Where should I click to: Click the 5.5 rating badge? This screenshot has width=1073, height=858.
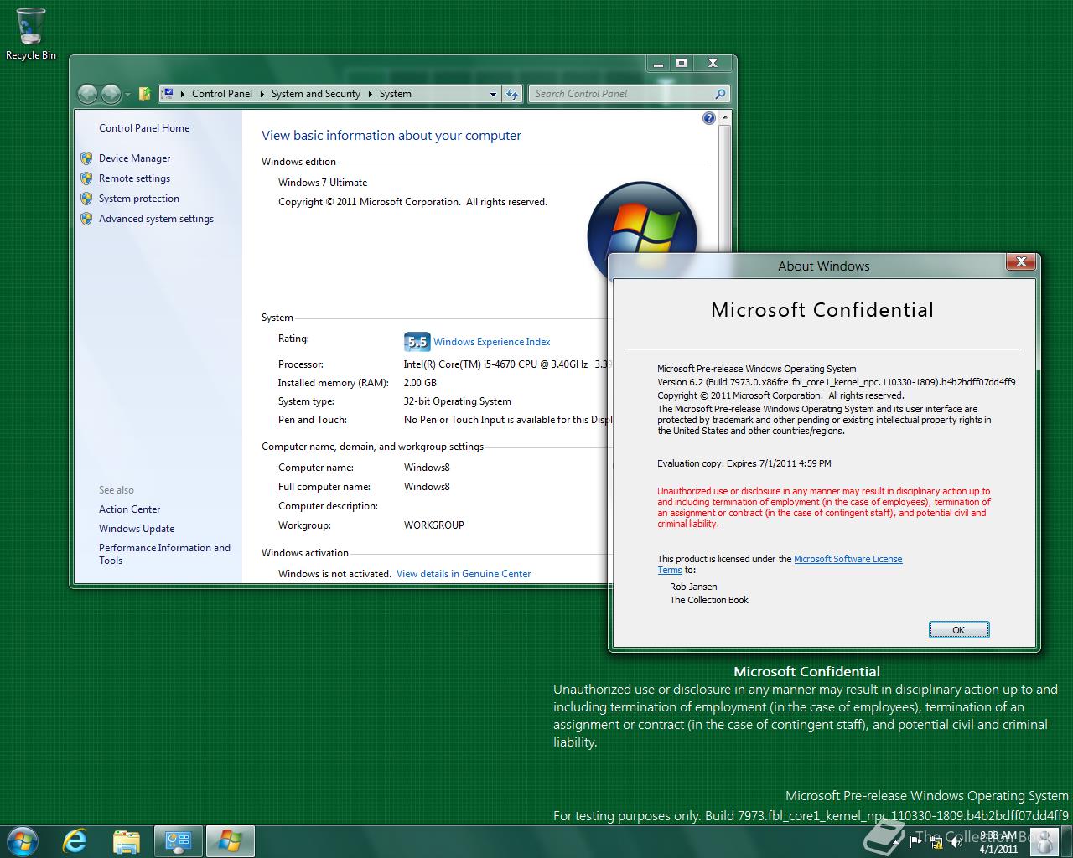coord(417,342)
